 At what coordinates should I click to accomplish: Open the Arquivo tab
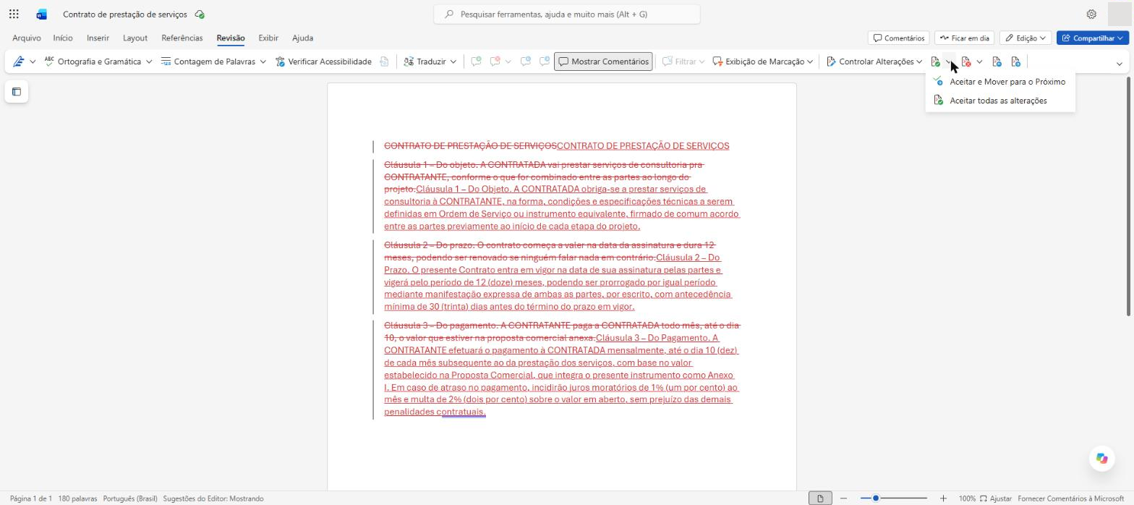[x=26, y=38]
